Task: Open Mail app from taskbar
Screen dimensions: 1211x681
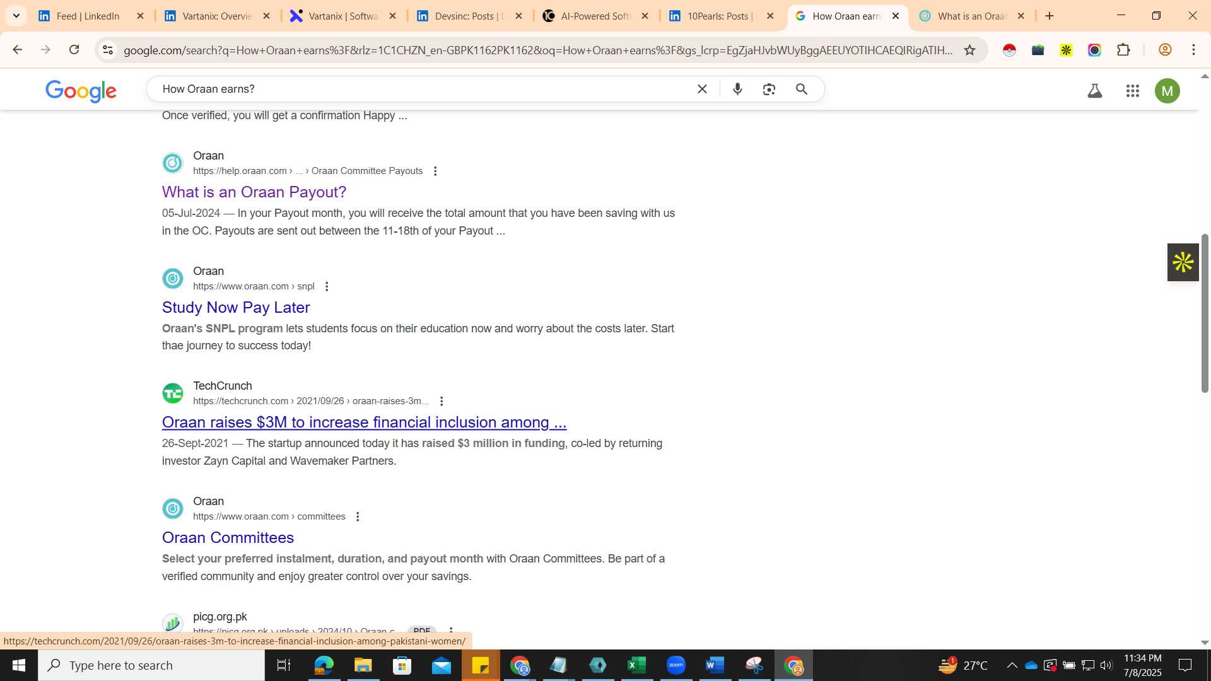Action: pyautogui.click(x=441, y=665)
